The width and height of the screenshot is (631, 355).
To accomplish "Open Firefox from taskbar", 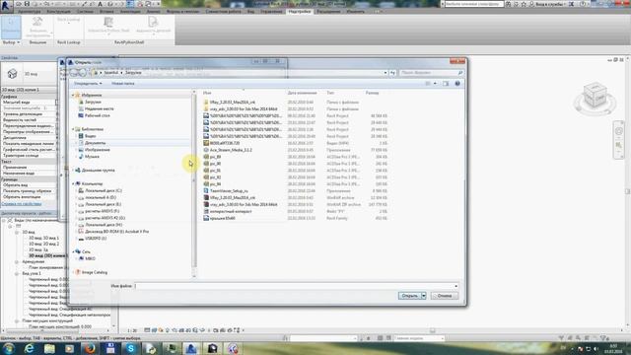I will (90, 348).
